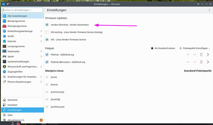213x125 pixels.
Task: Toggle Flathub (Benutzer) checkbox
Action: click(47, 62)
